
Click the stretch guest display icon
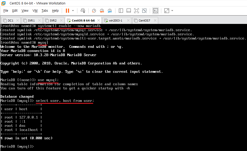[167, 11]
